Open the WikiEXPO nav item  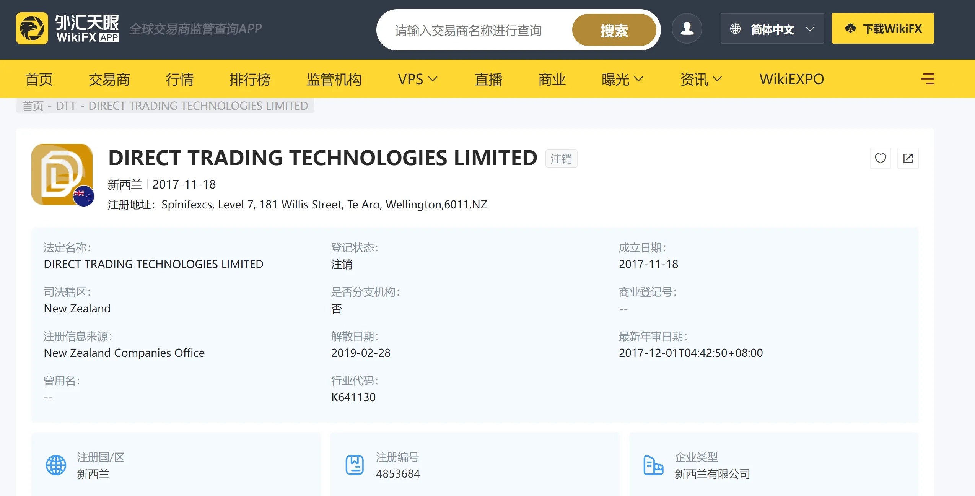tap(792, 79)
